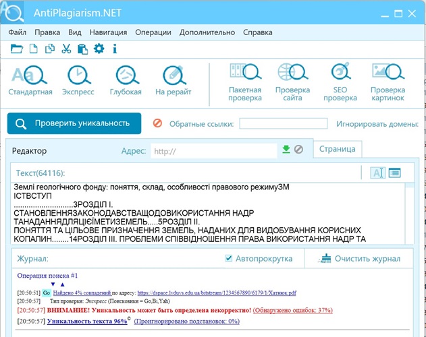The width and height of the screenshot is (426, 337).
Task: Click the Текст(64116): label
Action: coord(41,173)
